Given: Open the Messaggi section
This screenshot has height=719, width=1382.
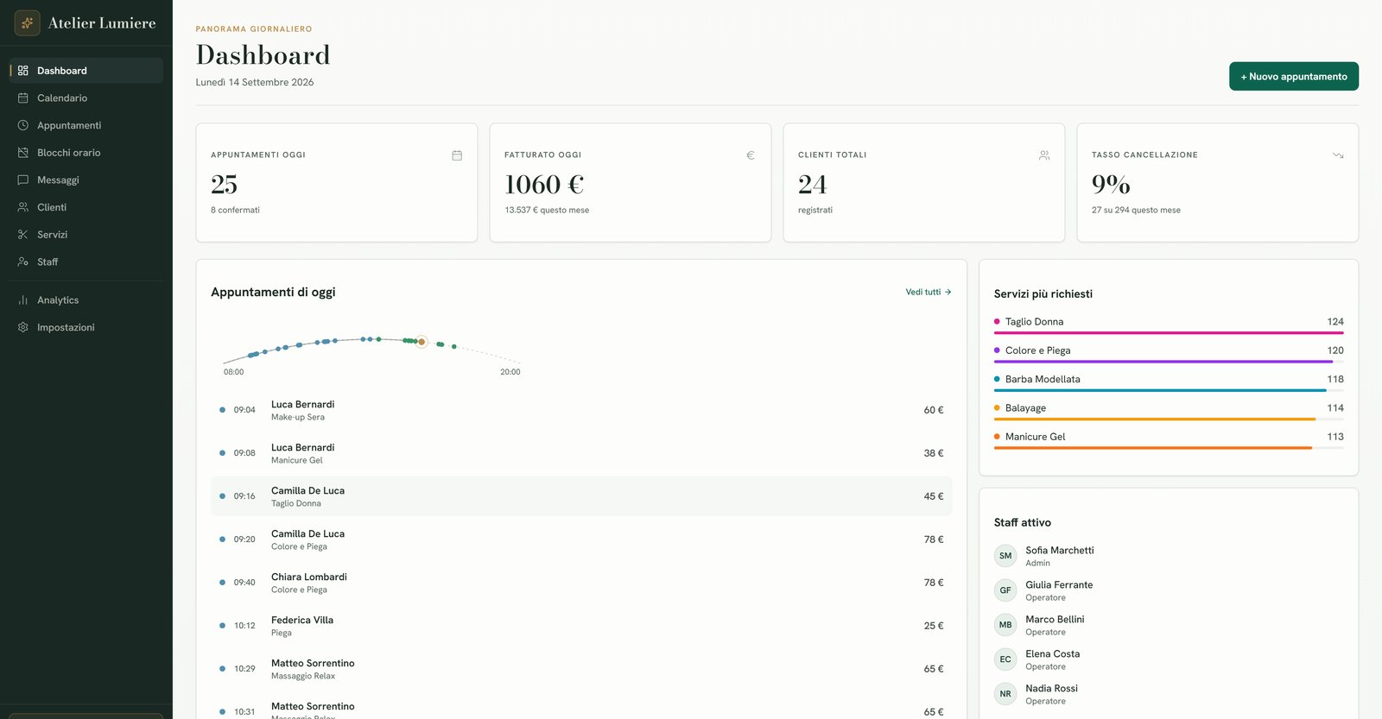Looking at the screenshot, I should [x=86, y=180].
